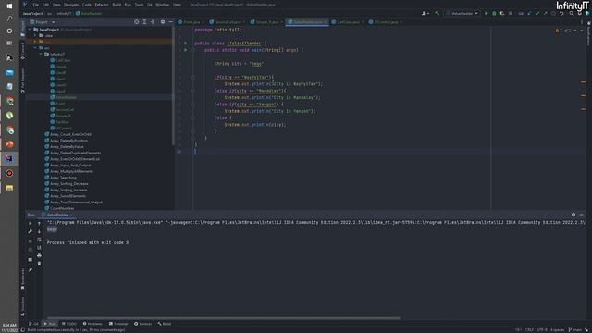Open the Problems tool window button
592x333 pixels.
click(x=92, y=324)
